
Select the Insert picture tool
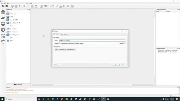(45, 6)
